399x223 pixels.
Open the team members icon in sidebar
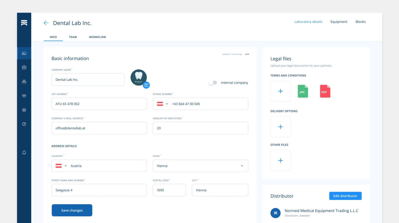pyautogui.click(x=24, y=96)
